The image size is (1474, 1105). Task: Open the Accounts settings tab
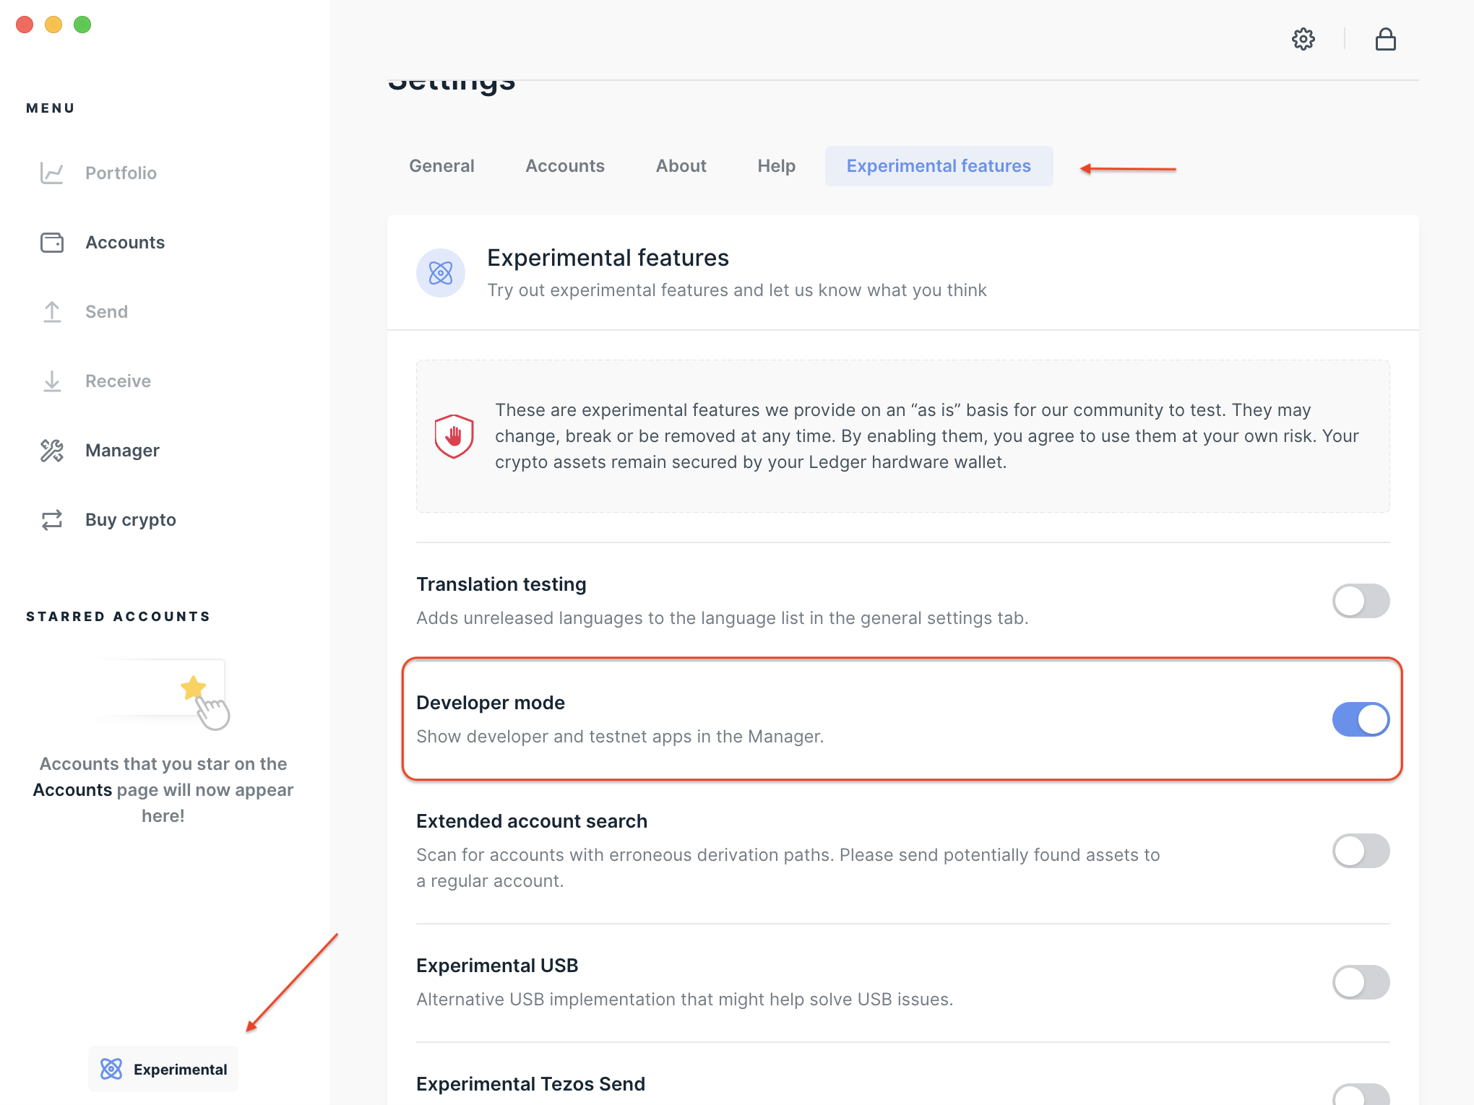click(565, 166)
